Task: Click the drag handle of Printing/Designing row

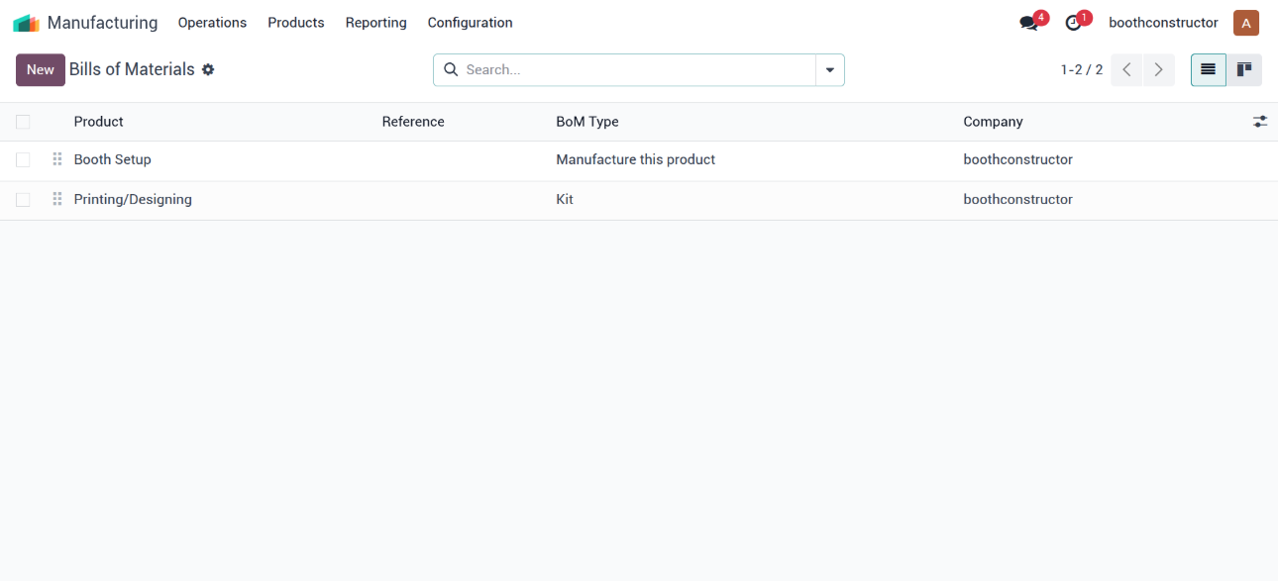Action: (x=57, y=199)
